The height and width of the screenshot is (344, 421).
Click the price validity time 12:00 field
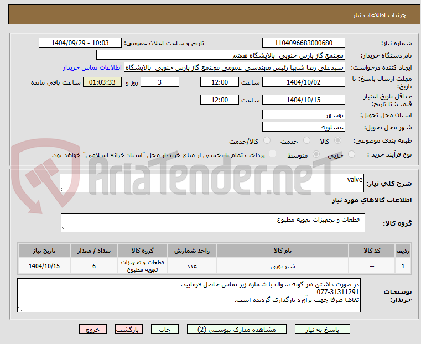220,100
